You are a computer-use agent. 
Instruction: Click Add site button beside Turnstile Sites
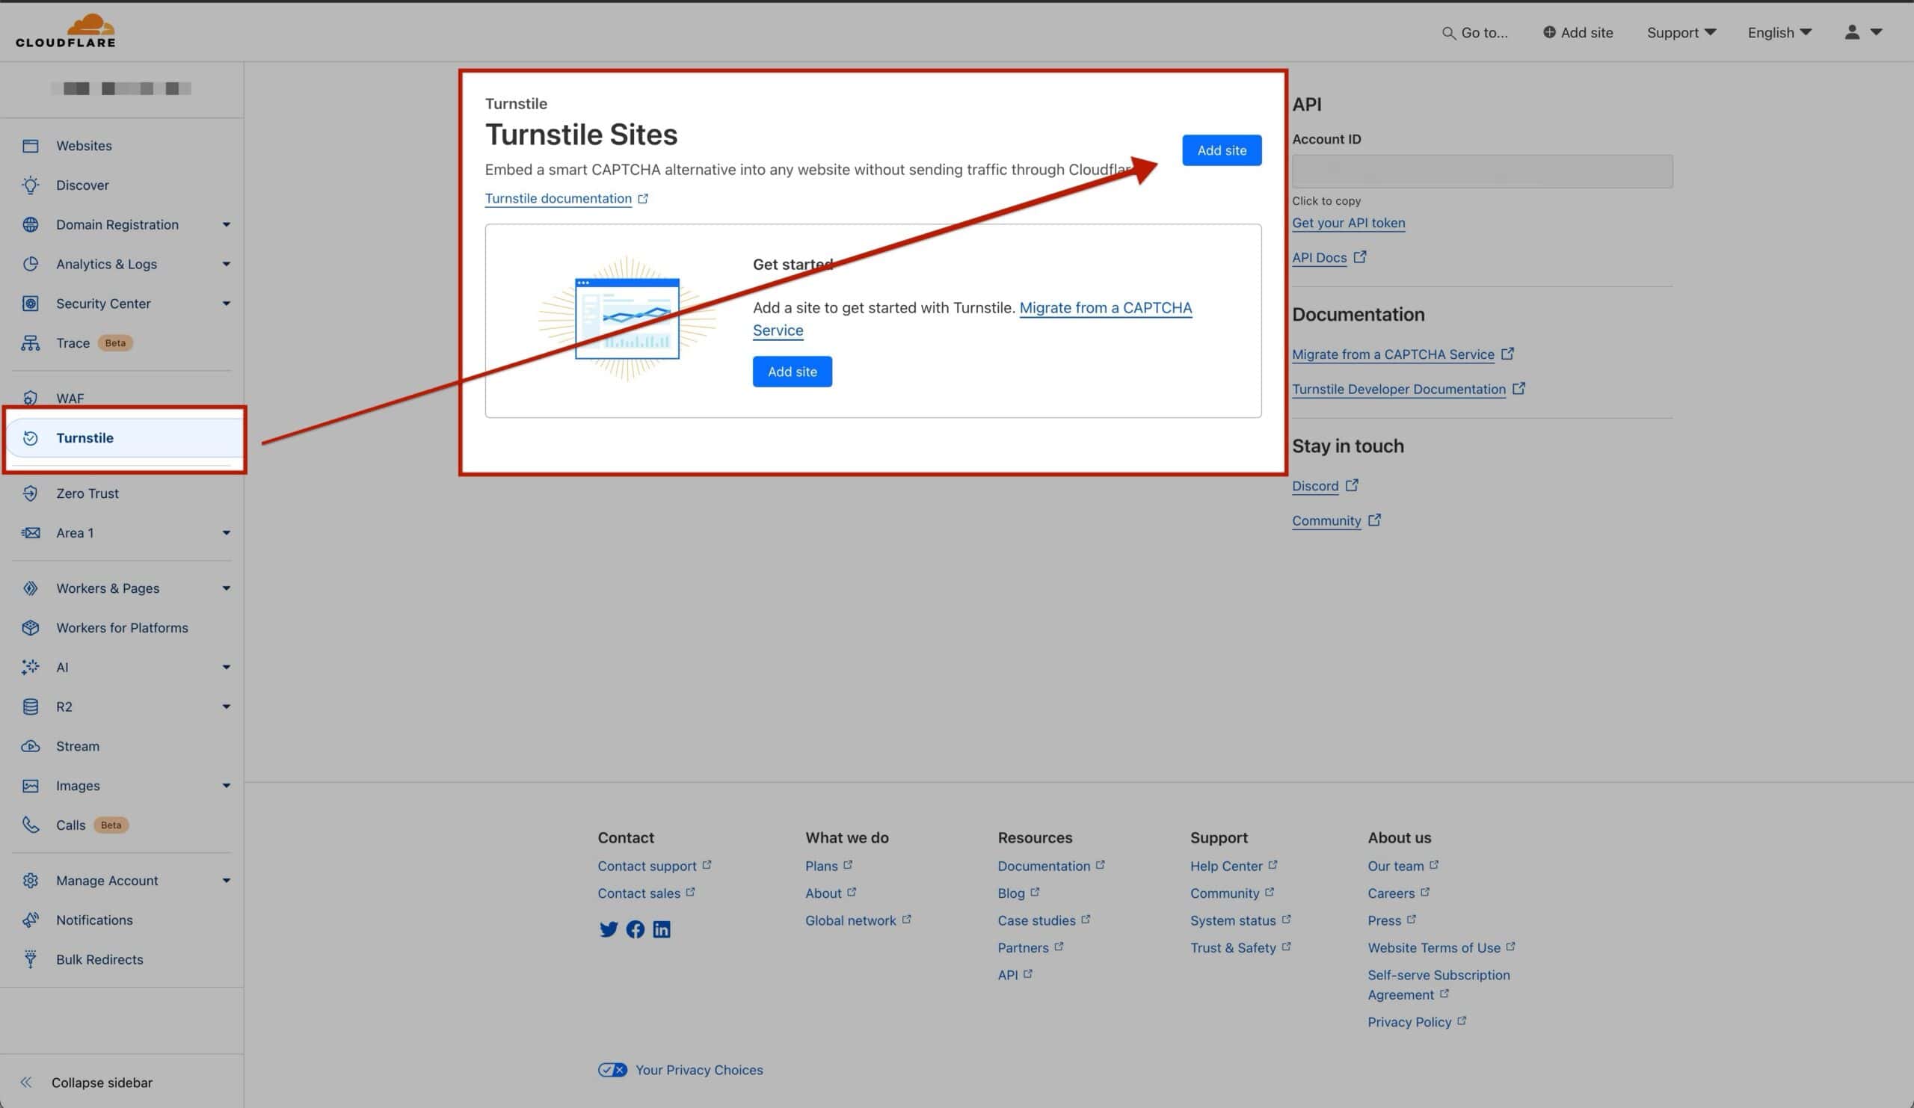pyautogui.click(x=1222, y=150)
